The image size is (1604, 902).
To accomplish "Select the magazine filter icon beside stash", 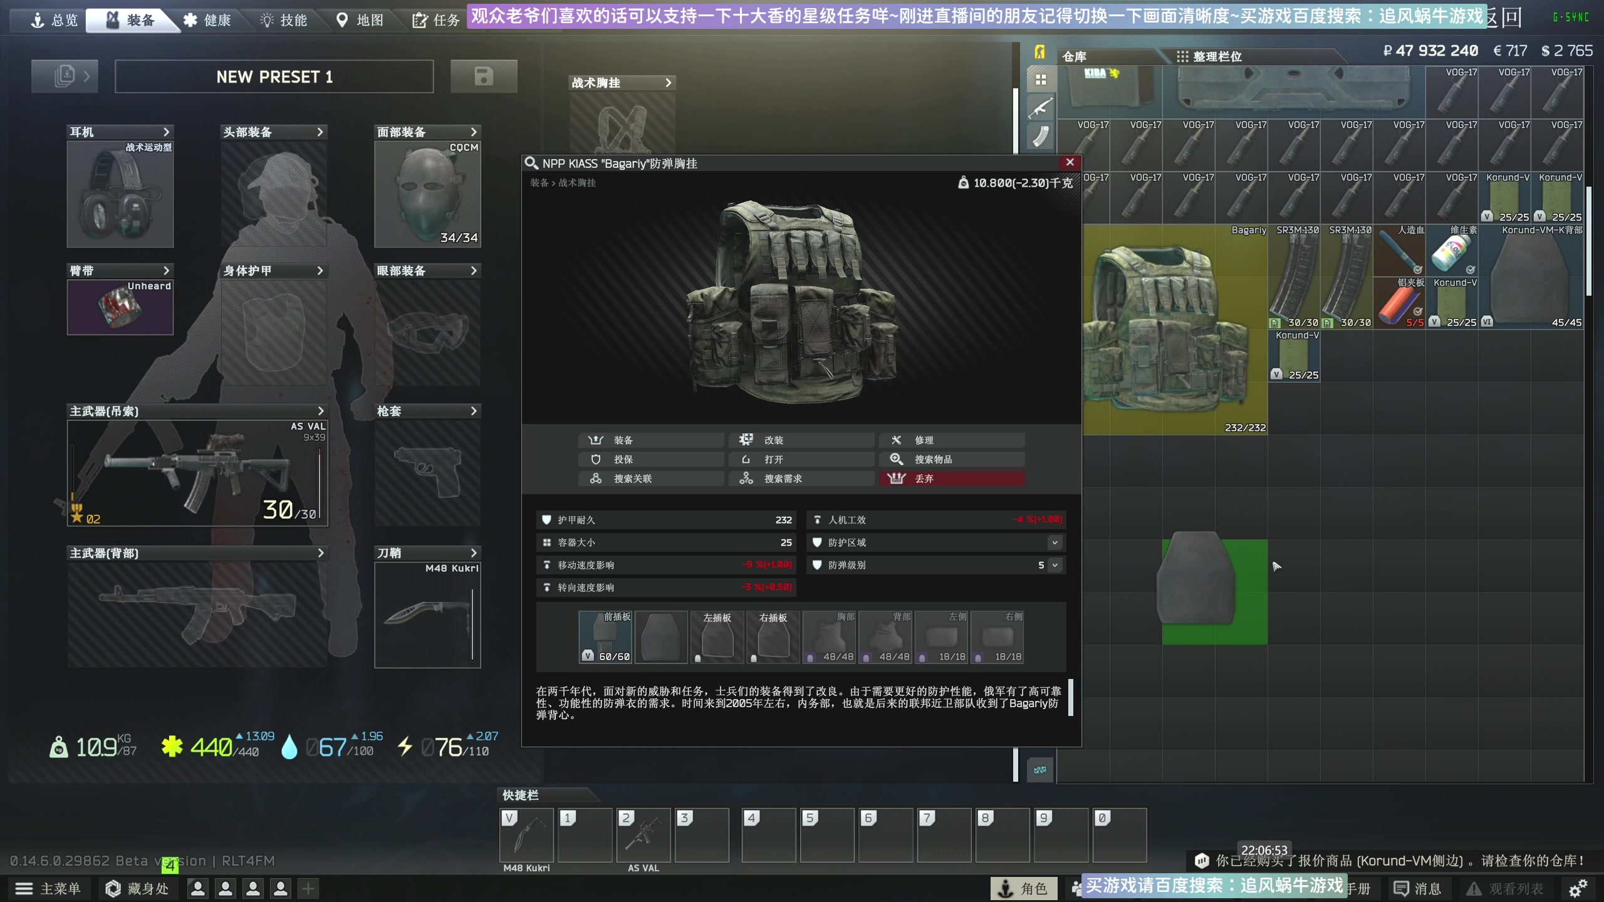I will click(x=1041, y=136).
